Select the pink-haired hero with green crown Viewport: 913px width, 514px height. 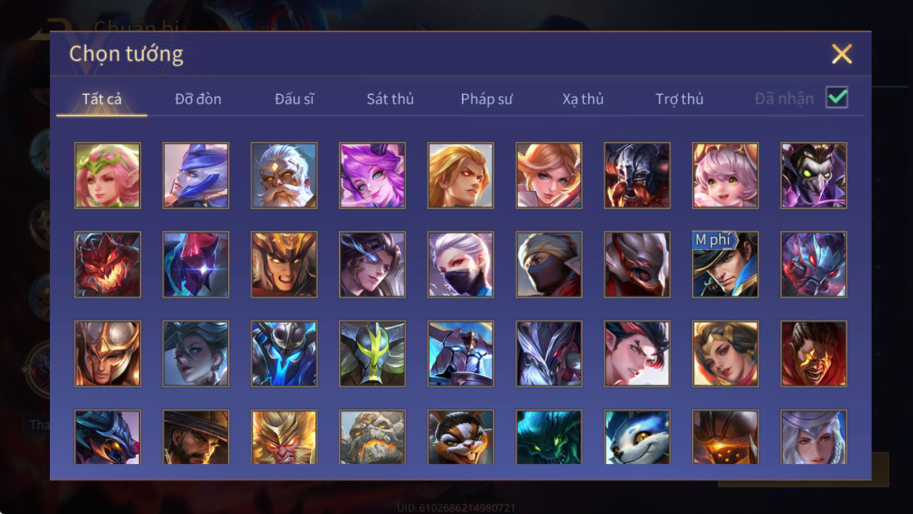(x=107, y=175)
